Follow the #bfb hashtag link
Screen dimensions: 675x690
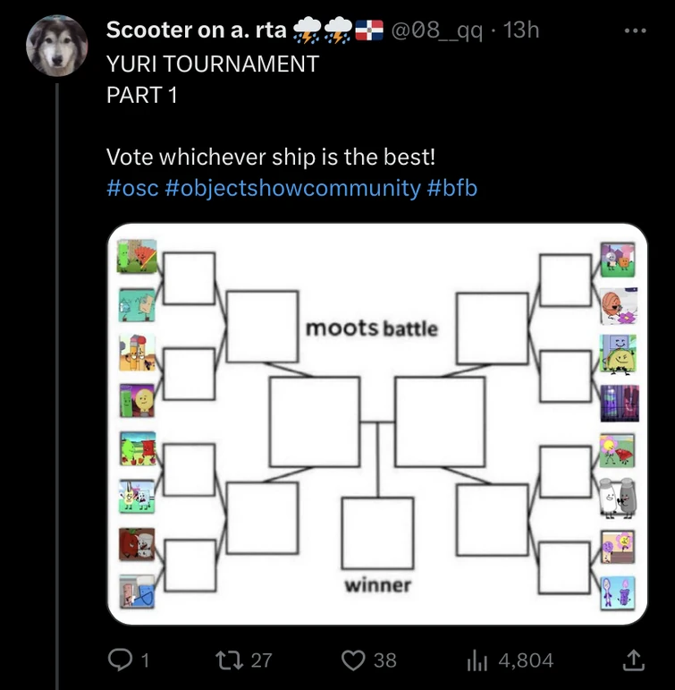[452, 188]
